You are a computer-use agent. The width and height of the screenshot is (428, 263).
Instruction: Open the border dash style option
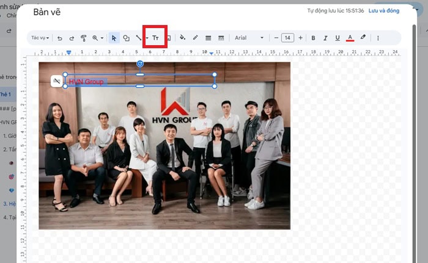(x=221, y=38)
